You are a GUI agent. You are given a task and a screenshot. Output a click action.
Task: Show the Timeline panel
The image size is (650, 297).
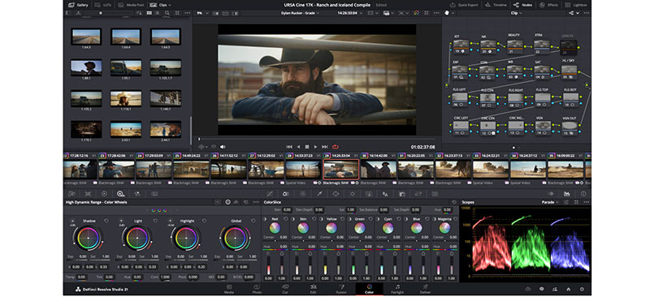pyautogui.click(x=496, y=5)
